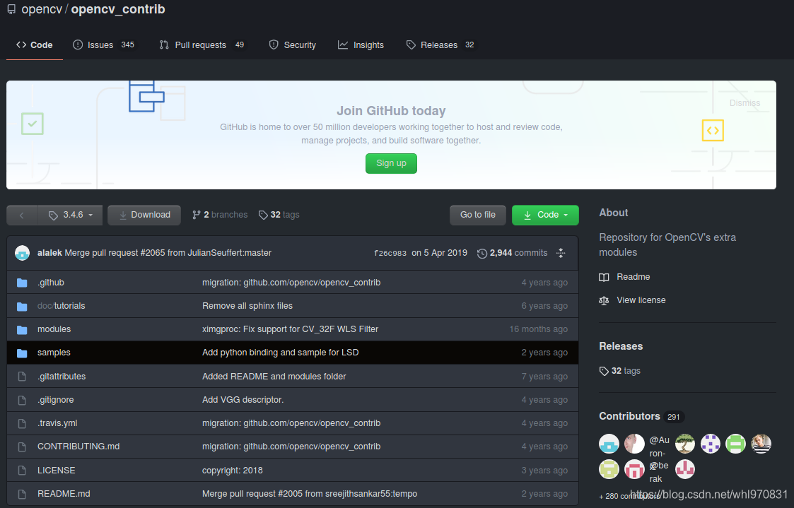Image resolution: width=794 pixels, height=508 pixels.
Task: Click the Download button
Action: (144, 215)
